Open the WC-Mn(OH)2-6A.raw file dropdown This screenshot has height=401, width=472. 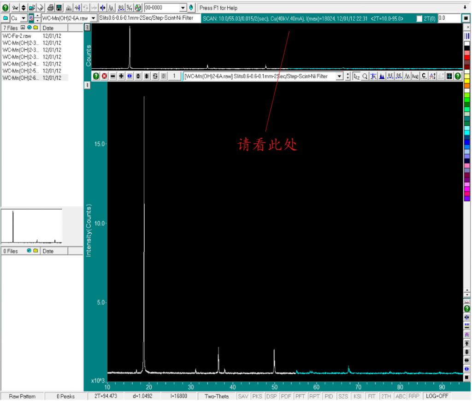[93, 18]
